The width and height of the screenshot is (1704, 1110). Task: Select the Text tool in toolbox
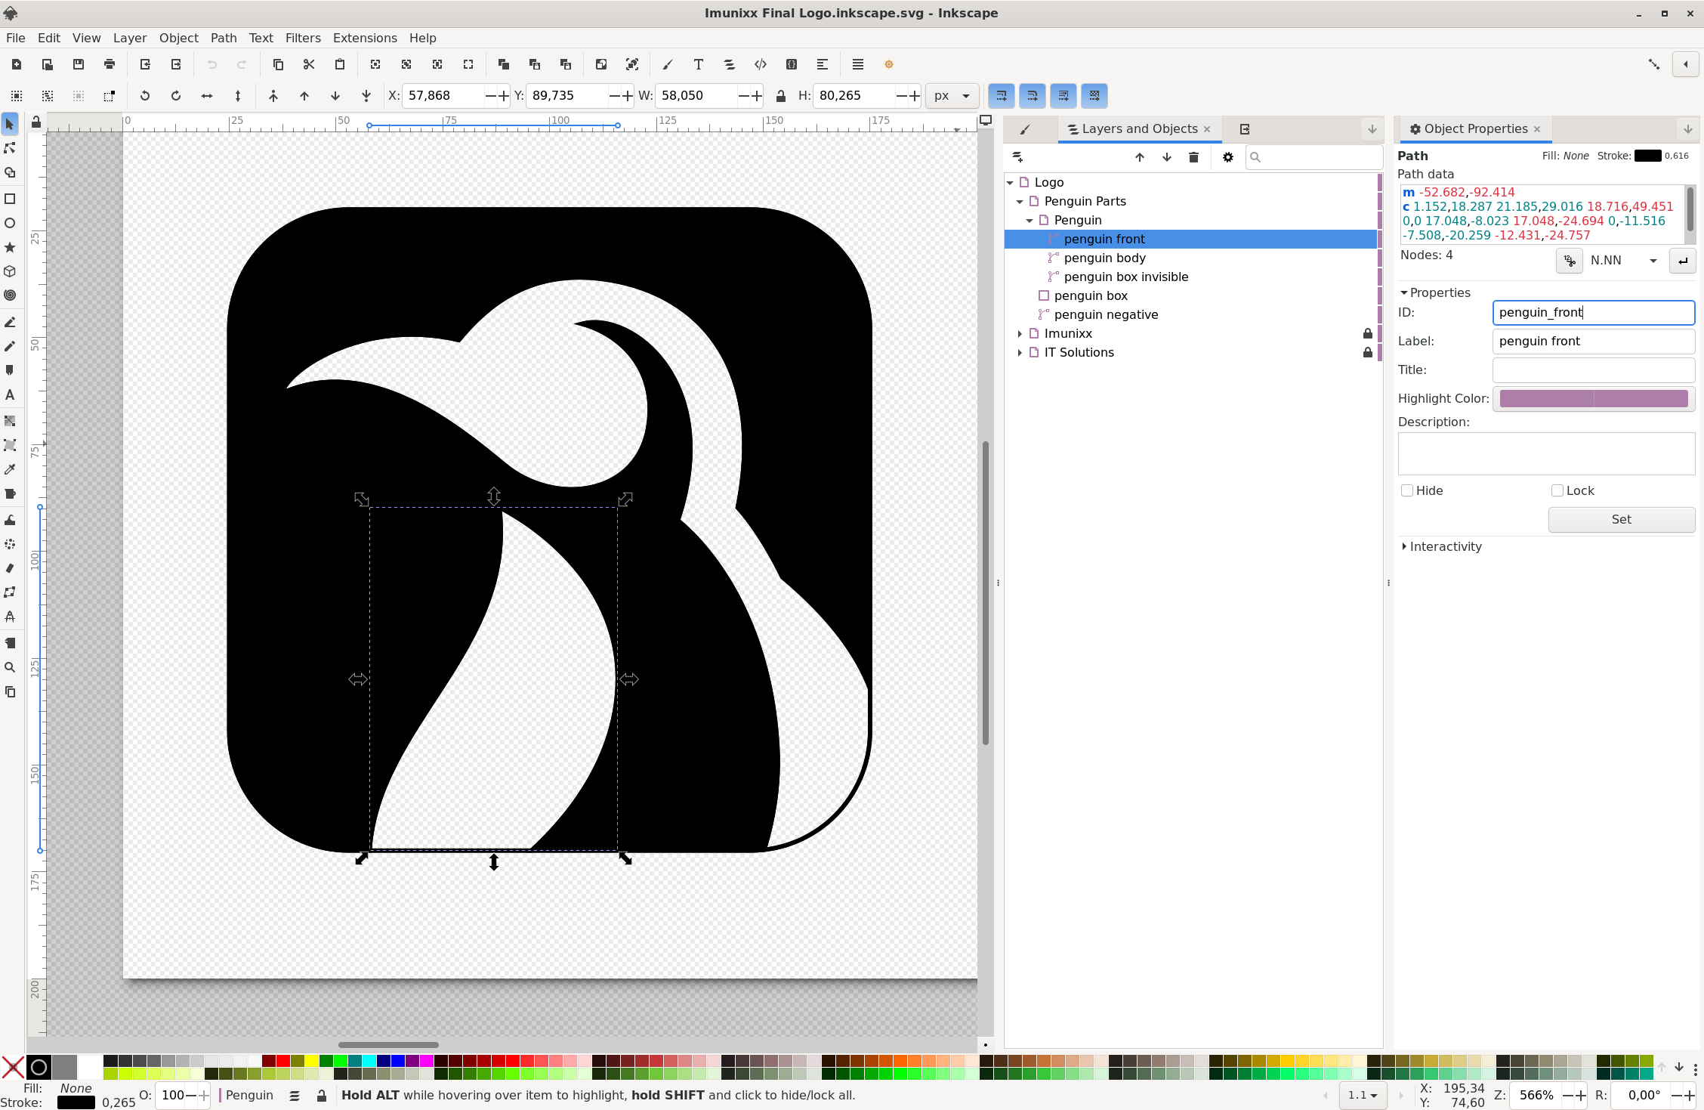[x=10, y=395]
